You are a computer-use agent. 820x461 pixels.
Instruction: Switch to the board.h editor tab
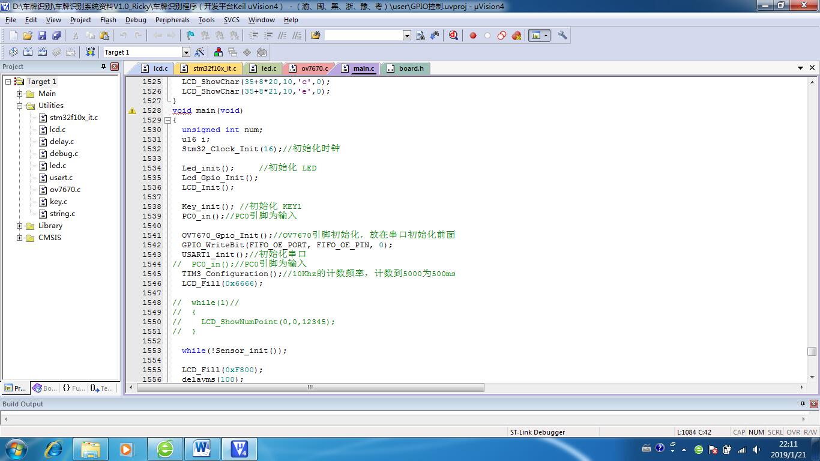[x=406, y=68]
